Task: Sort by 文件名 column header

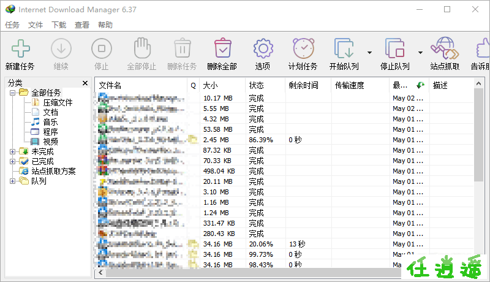Action: tap(141, 85)
